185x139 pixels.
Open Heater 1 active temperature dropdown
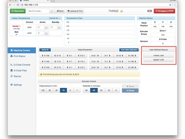(x=46, y=27)
